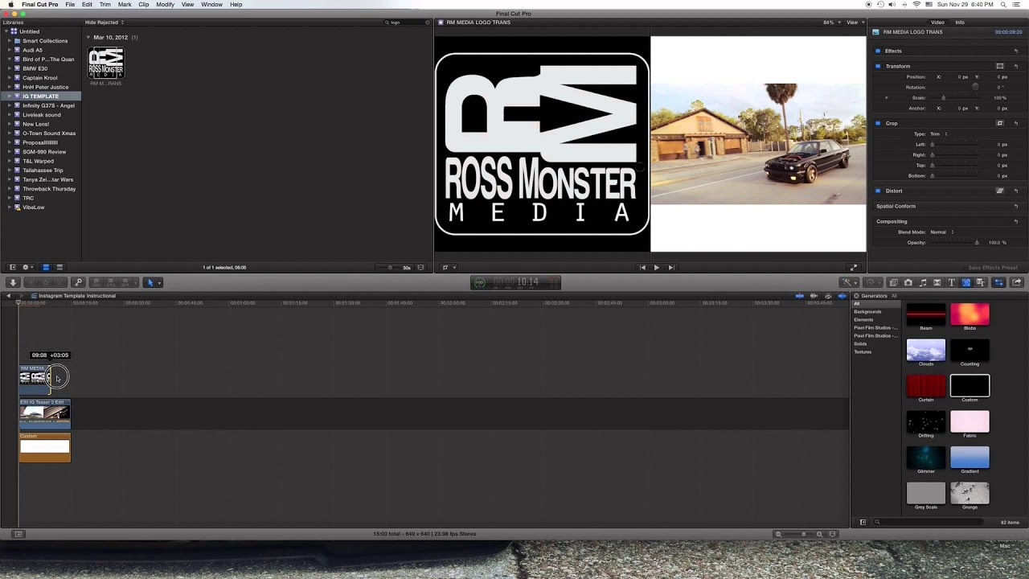1029x579 pixels.
Task: Go to previous edit in viewer
Action: pyautogui.click(x=642, y=268)
